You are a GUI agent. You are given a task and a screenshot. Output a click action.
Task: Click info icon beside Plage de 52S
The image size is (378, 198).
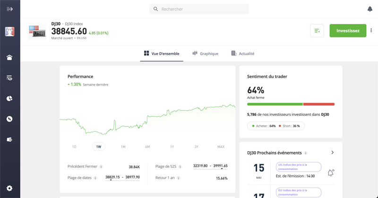180,167
